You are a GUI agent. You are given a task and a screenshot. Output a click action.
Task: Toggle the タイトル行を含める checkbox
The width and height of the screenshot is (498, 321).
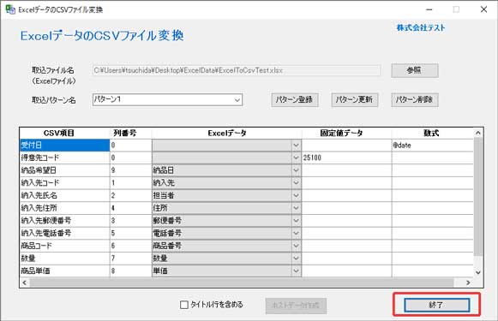point(184,305)
